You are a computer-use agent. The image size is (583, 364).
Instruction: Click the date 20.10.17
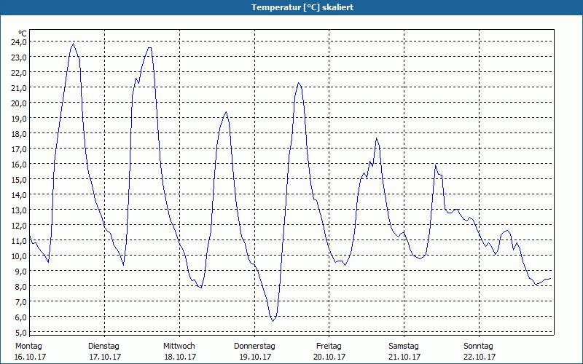(330, 357)
